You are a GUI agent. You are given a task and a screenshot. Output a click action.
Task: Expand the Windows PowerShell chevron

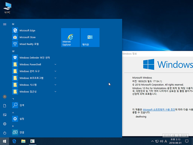(x=55, y=65)
